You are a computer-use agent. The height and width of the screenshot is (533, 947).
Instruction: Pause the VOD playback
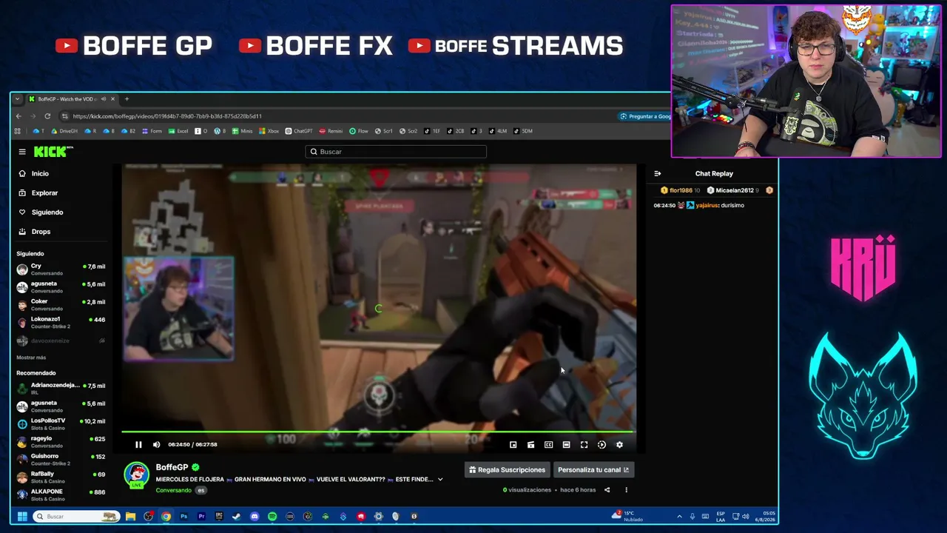pos(138,445)
